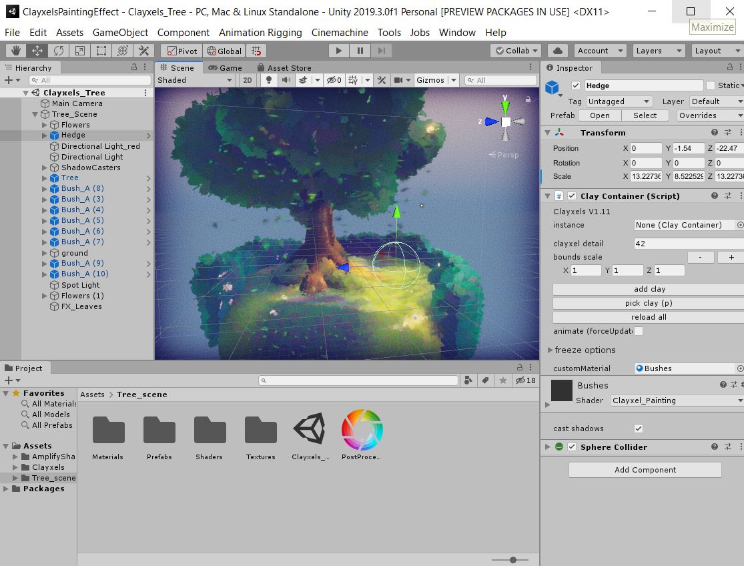Toggle hidden objects visibility count in scene
Screen dimensions: 744x566
334,80
